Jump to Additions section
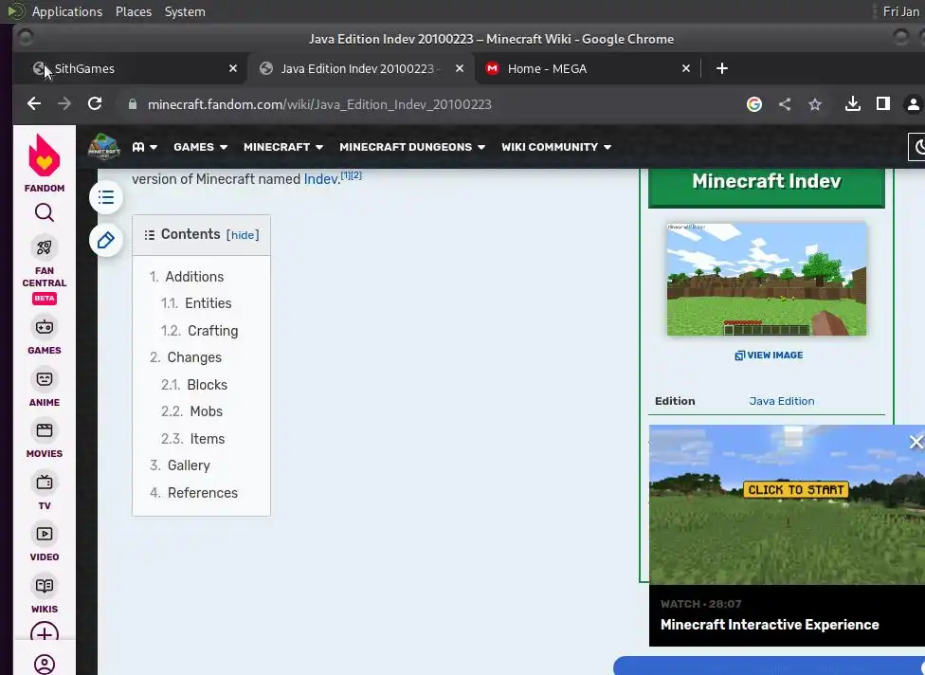Viewport: 925px width, 675px height. click(194, 276)
